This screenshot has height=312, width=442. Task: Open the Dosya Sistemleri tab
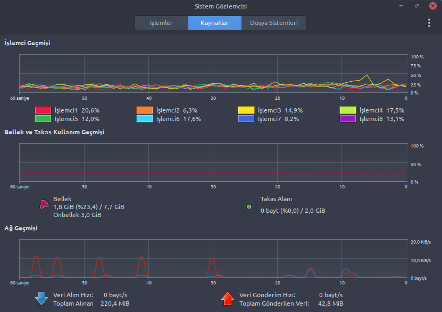pyautogui.click(x=274, y=23)
